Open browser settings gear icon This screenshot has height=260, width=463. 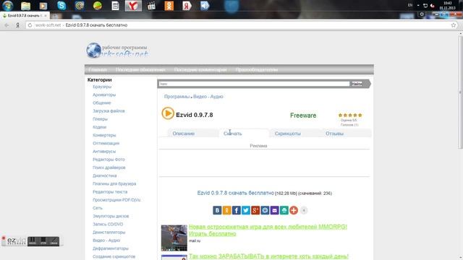(x=422, y=14)
